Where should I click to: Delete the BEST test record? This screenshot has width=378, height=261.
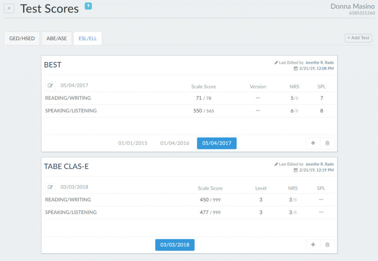327,143
